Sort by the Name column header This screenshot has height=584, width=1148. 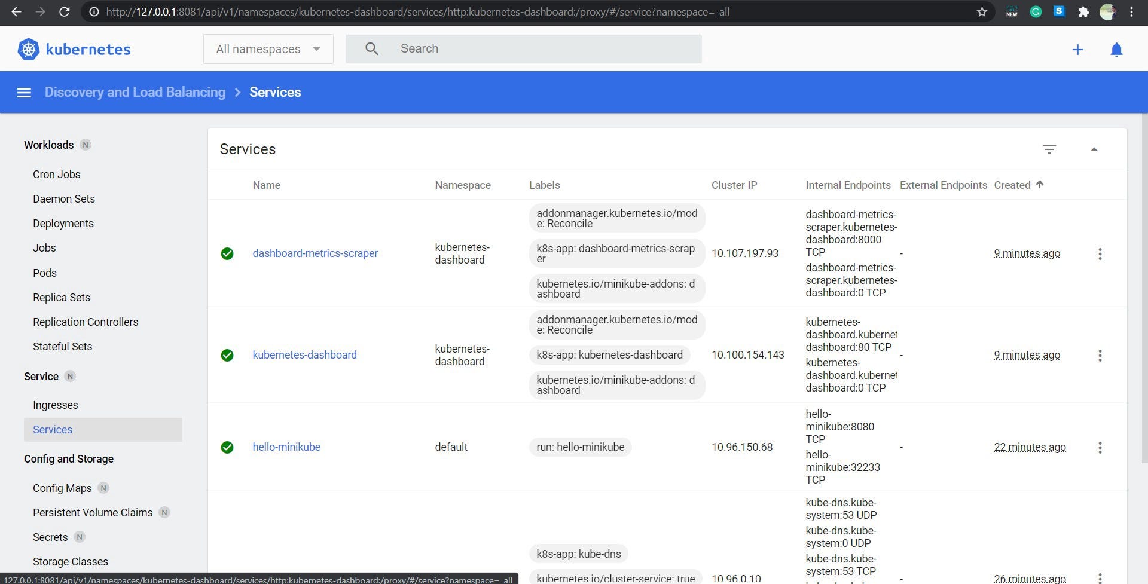[266, 185]
